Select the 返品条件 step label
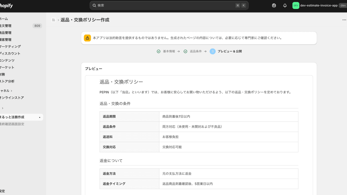This screenshot has width=347, height=195. pos(195,51)
